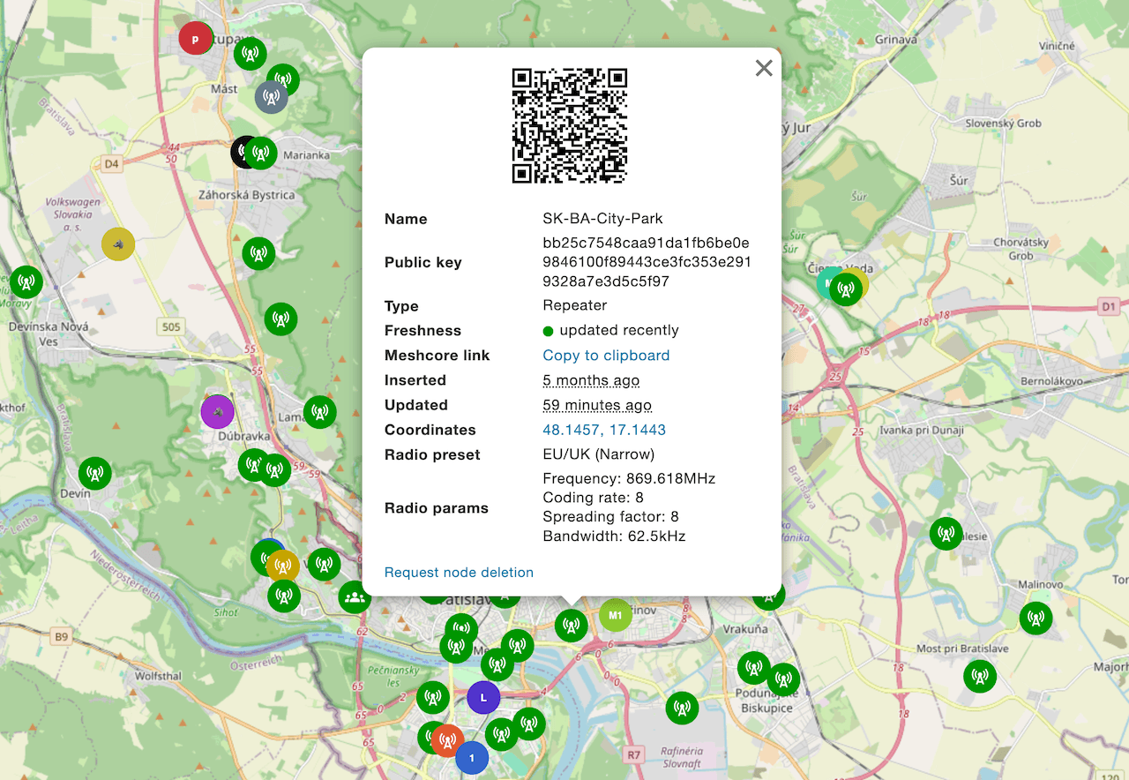Select the gray repeater marker near Mást
Image resolution: width=1129 pixels, height=780 pixels.
(272, 97)
